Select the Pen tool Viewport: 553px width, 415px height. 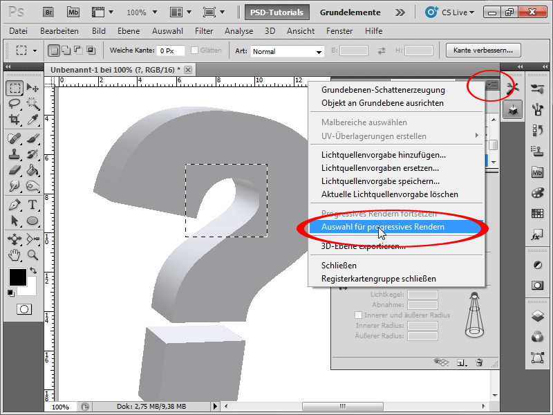15,205
